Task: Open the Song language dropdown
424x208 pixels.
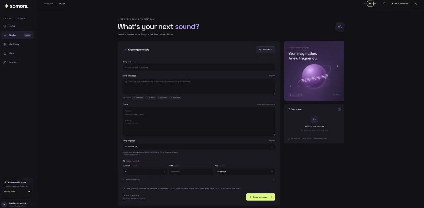Action: click(x=199, y=146)
